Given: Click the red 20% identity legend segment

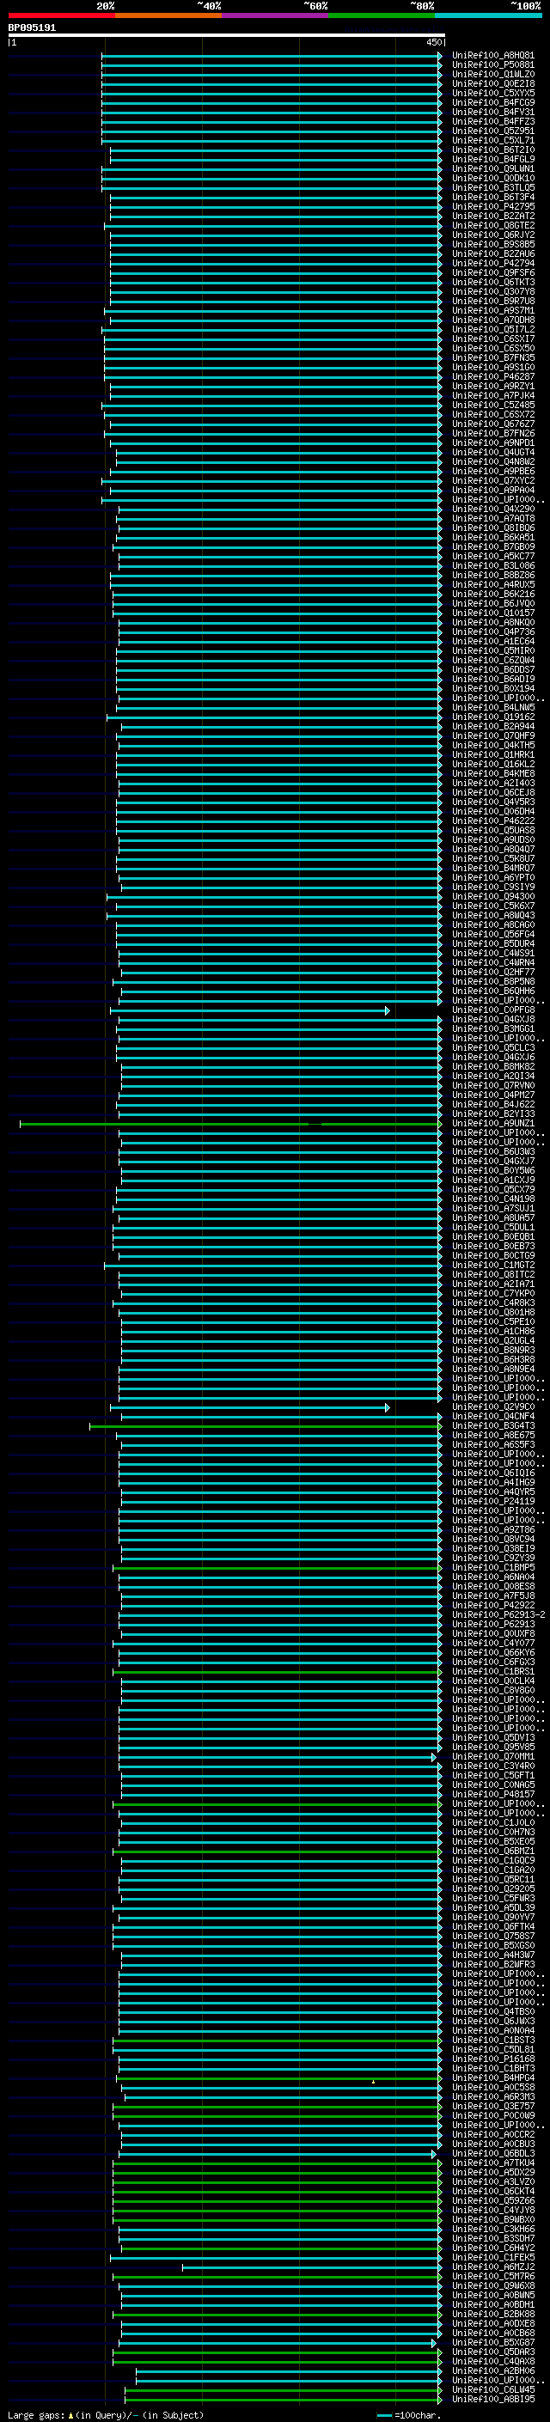Looking at the screenshot, I should tap(61, 15).
